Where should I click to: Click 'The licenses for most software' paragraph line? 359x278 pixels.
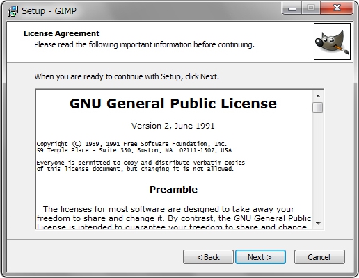[x=168, y=209]
